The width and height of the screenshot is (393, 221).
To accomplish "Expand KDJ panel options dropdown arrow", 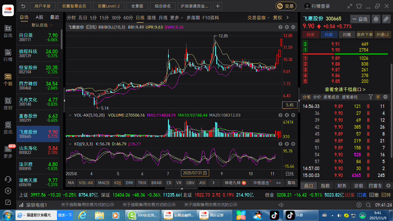I will tap(70, 144).
